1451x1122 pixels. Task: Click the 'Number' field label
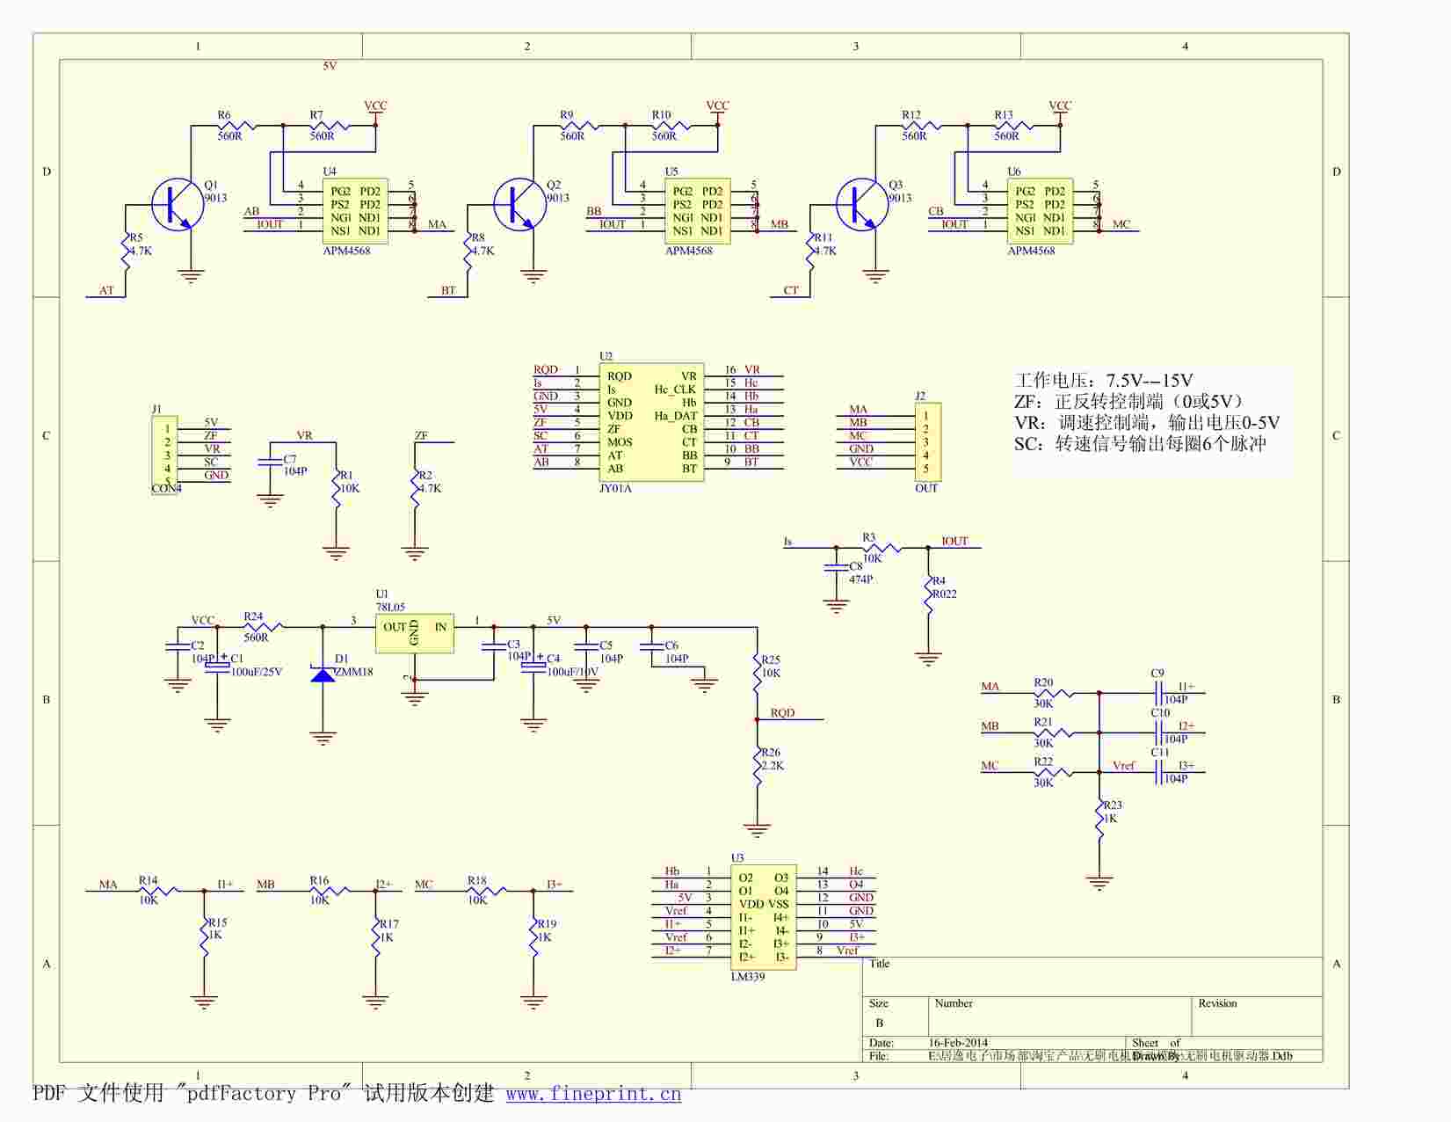click(x=954, y=1003)
